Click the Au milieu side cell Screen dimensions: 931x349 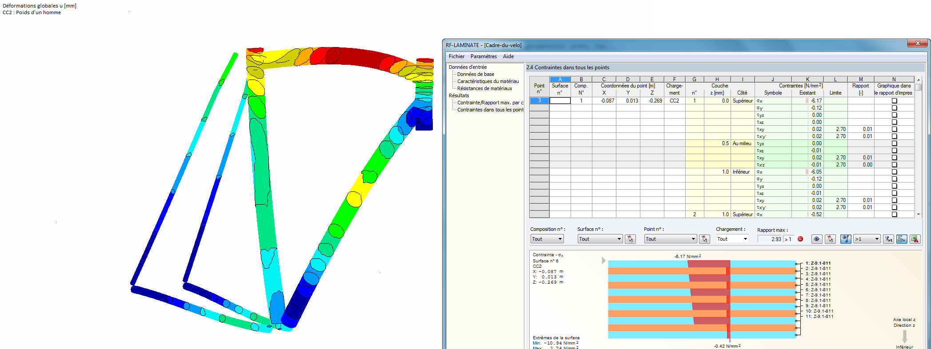click(742, 143)
